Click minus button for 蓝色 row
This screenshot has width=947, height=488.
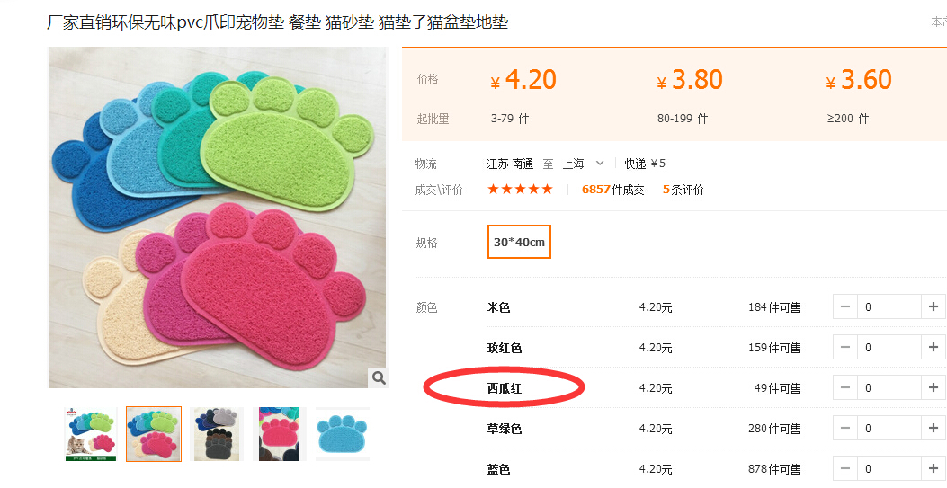845,469
